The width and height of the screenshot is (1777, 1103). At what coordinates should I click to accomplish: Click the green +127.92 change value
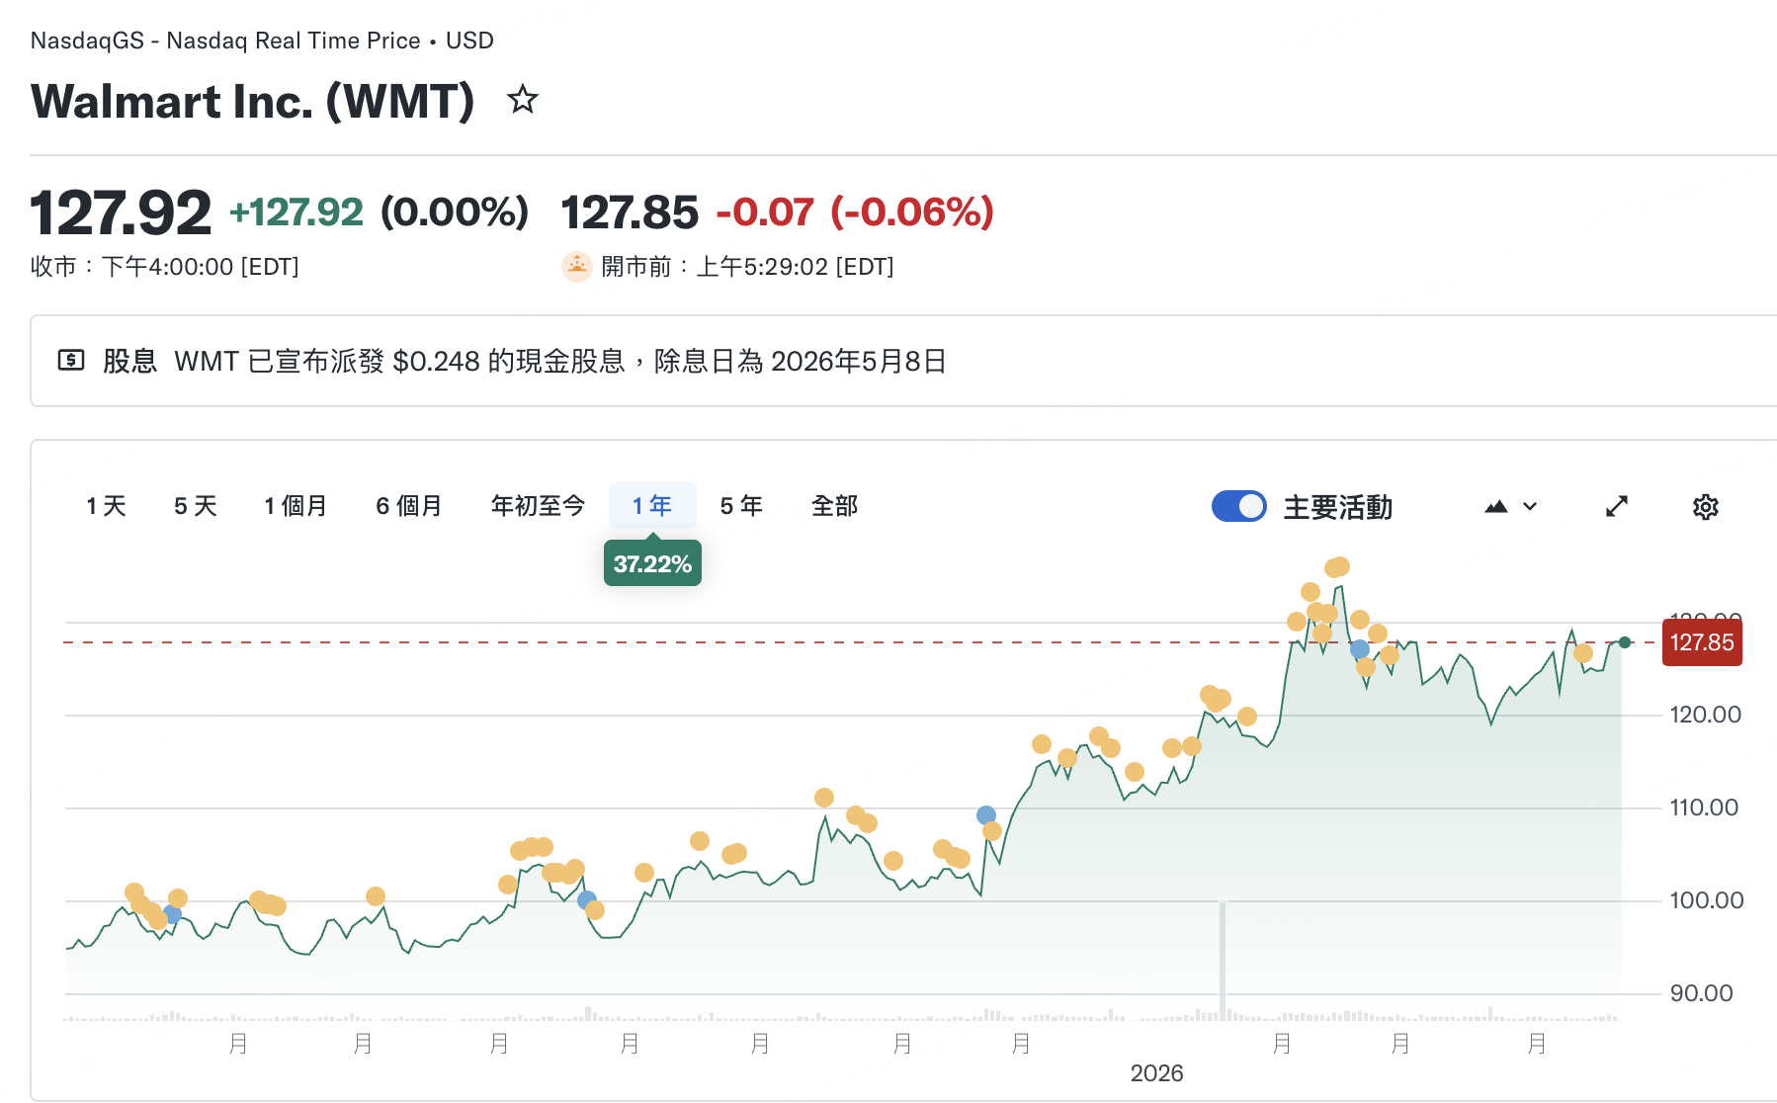(296, 212)
